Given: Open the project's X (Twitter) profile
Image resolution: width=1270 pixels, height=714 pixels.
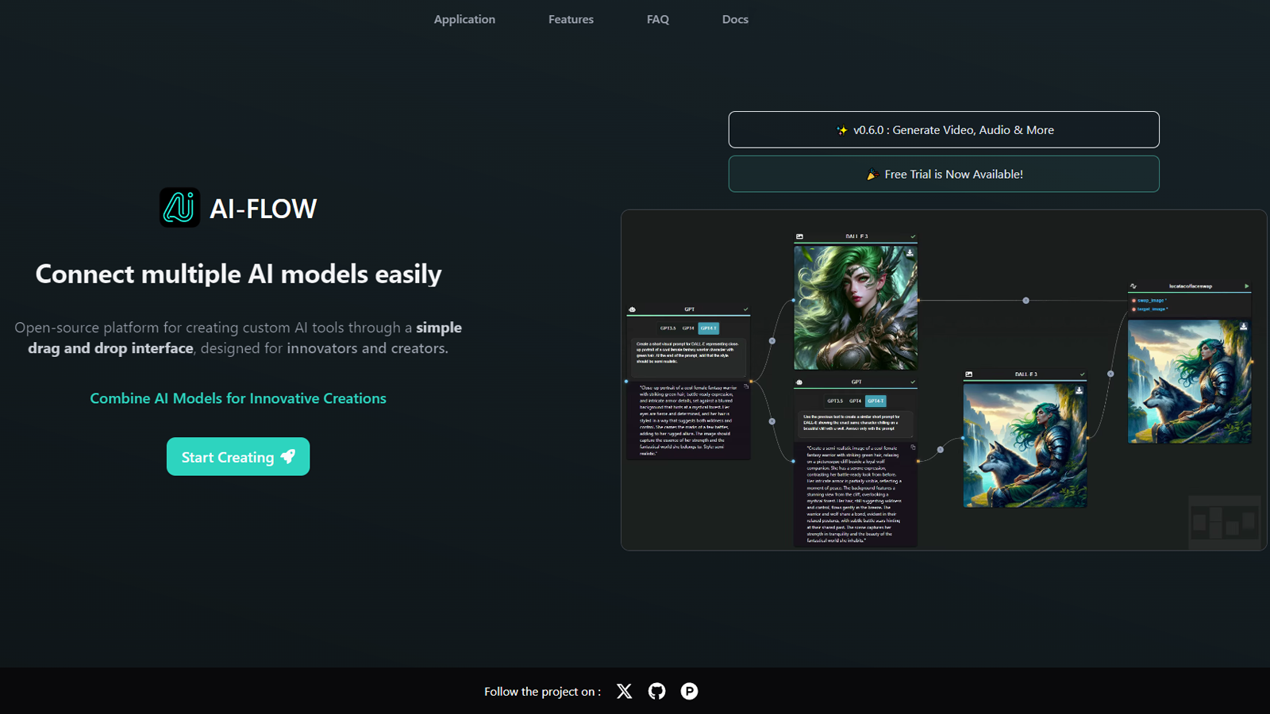Looking at the screenshot, I should 624,691.
